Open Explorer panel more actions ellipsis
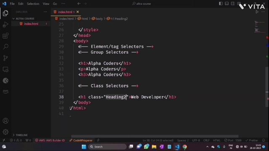 point(45,12)
